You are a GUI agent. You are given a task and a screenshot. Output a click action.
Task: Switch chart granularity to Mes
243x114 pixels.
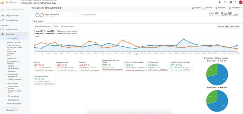(x=238, y=26)
